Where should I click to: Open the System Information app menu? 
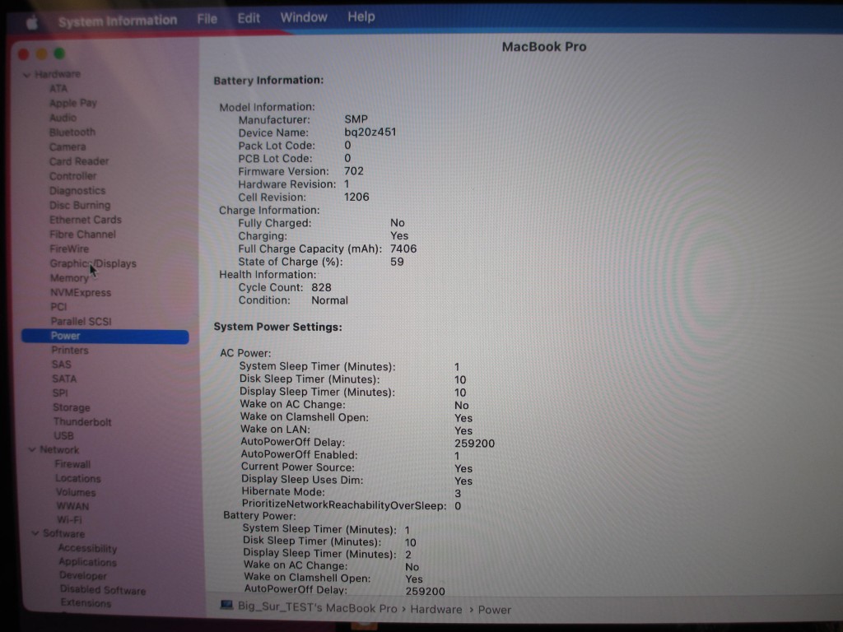118,21
